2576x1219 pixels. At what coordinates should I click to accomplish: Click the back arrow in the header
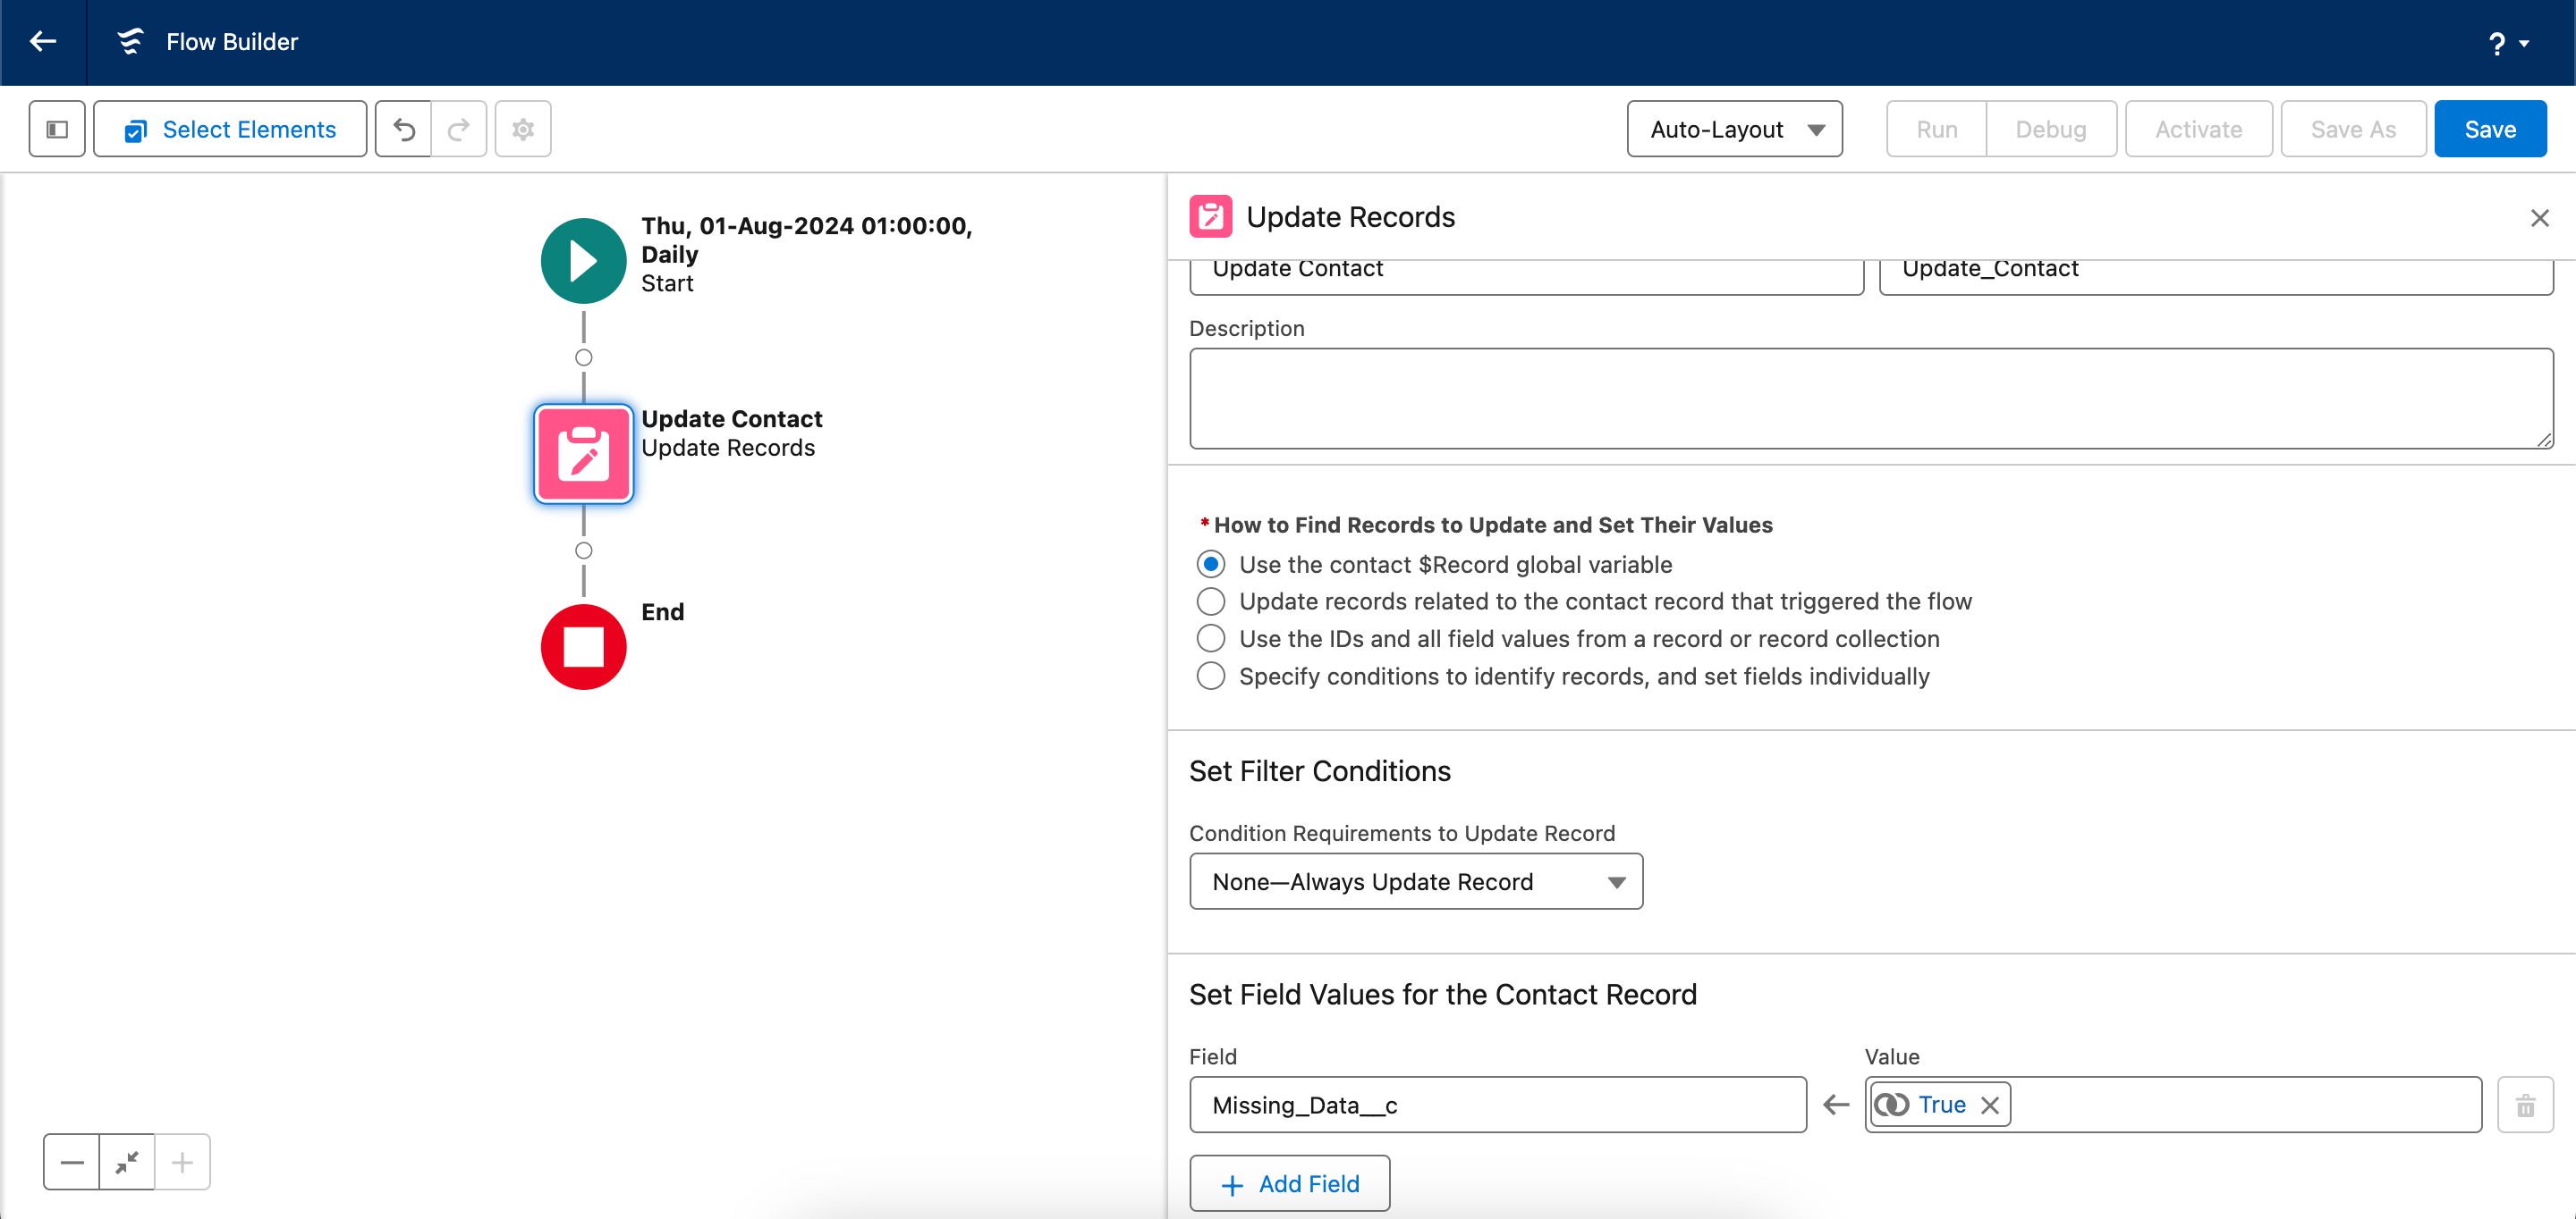click(42, 42)
